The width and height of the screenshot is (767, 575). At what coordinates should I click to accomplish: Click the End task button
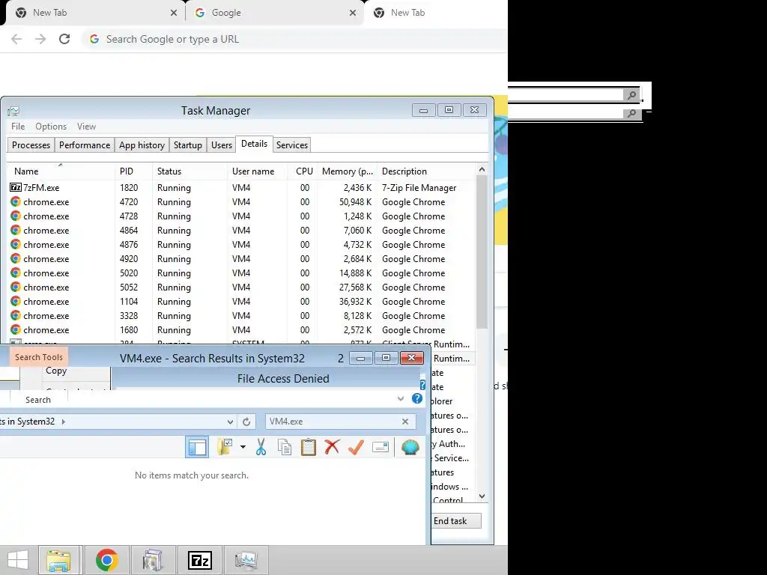(x=450, y=521)
